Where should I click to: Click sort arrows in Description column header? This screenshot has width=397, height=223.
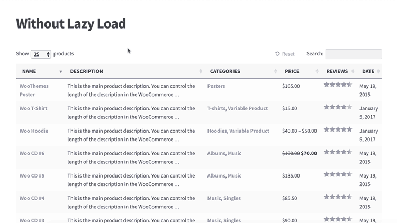(201, 72)
